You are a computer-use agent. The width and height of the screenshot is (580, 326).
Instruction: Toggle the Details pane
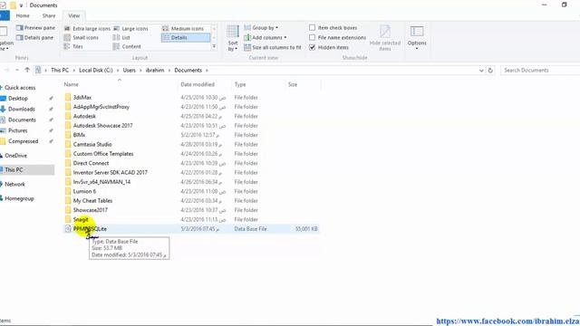[34, 38]
